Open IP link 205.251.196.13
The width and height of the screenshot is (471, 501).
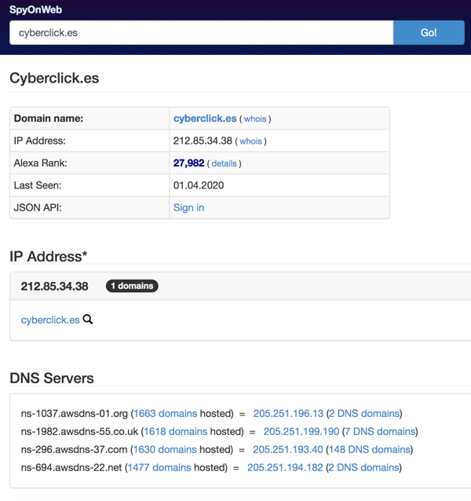click(288, 414)
